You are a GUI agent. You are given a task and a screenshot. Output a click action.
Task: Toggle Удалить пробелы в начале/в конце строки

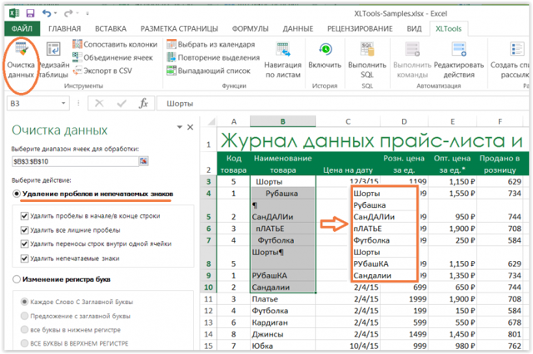pos(24,216)
